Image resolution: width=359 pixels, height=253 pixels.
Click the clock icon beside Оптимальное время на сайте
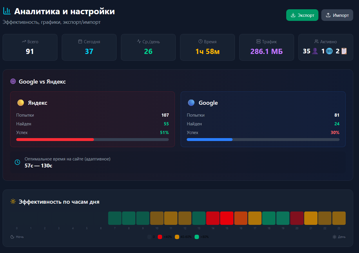tap(17, 162)
